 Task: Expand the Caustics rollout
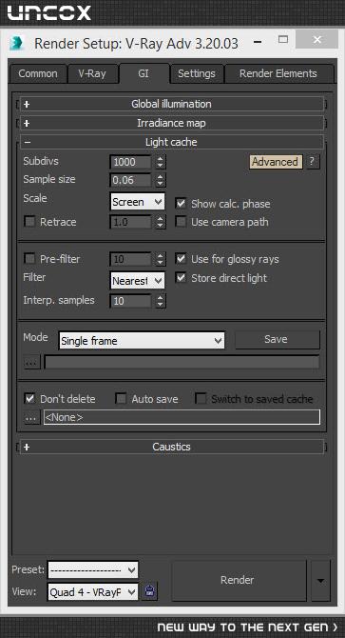(x=172, y=447)
